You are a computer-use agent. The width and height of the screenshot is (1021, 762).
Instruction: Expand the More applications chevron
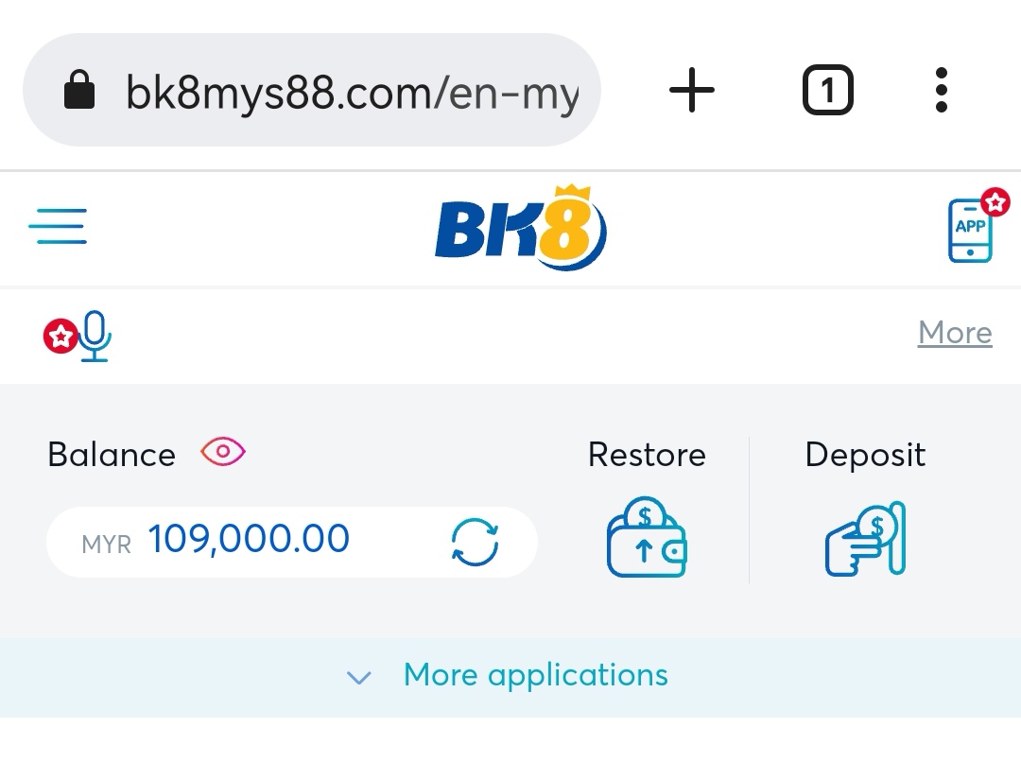(x=359, y=677)
